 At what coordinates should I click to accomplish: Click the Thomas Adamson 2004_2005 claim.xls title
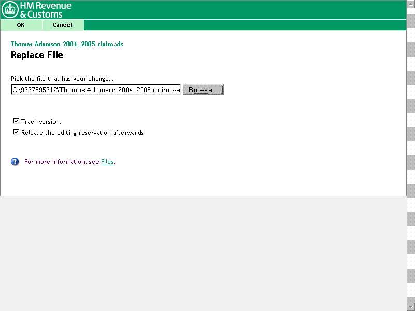[67, 44]
